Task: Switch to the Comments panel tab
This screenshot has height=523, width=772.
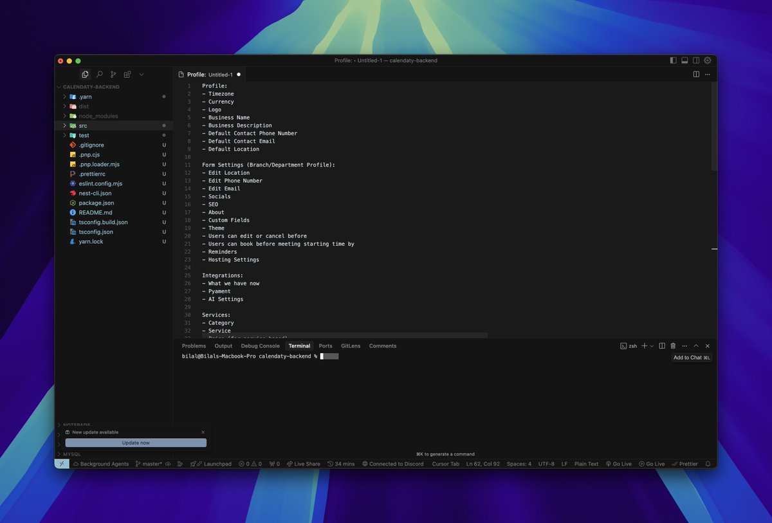Action: click(x=383, y=346)
